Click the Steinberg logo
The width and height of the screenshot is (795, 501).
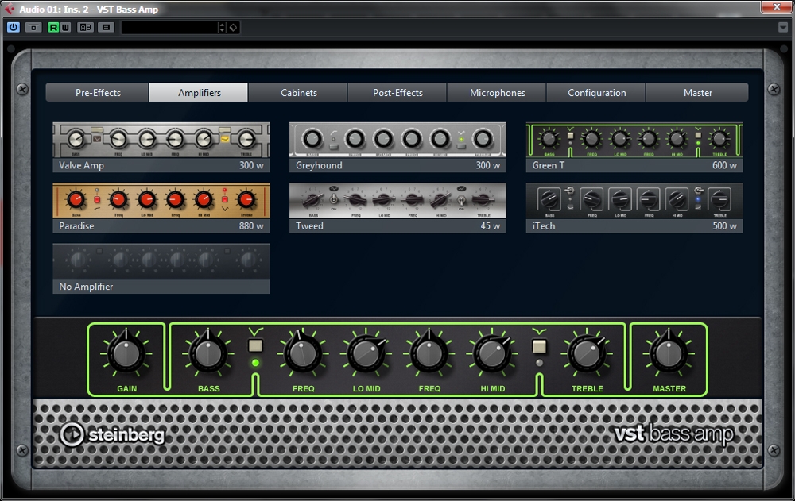click(x=112, y=434)
